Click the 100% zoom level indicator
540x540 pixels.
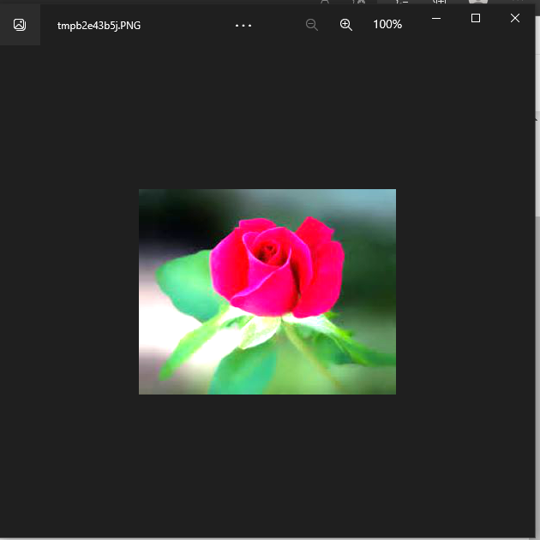387,25
